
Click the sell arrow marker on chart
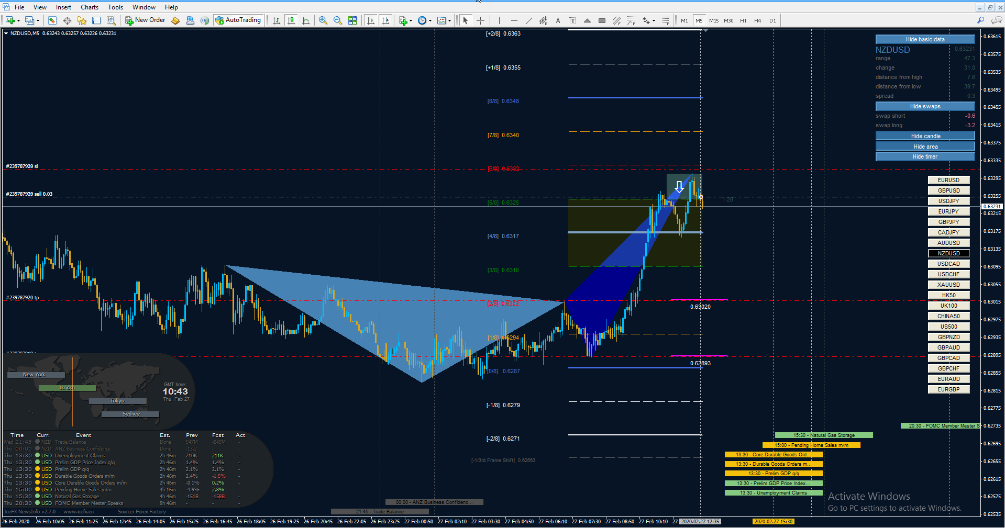679,187
